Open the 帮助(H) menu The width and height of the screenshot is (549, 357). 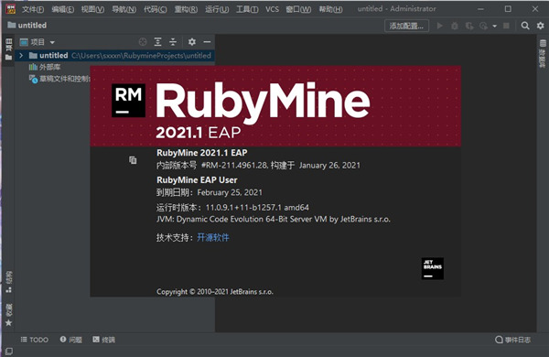pos(330,9)
